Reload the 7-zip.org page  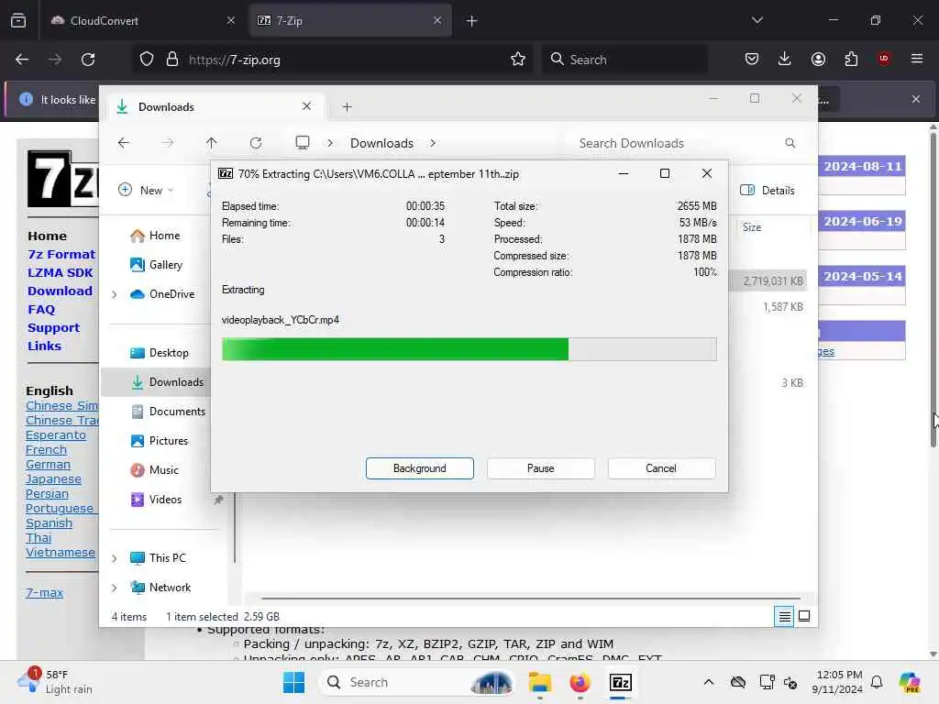(x=88, y=60)
